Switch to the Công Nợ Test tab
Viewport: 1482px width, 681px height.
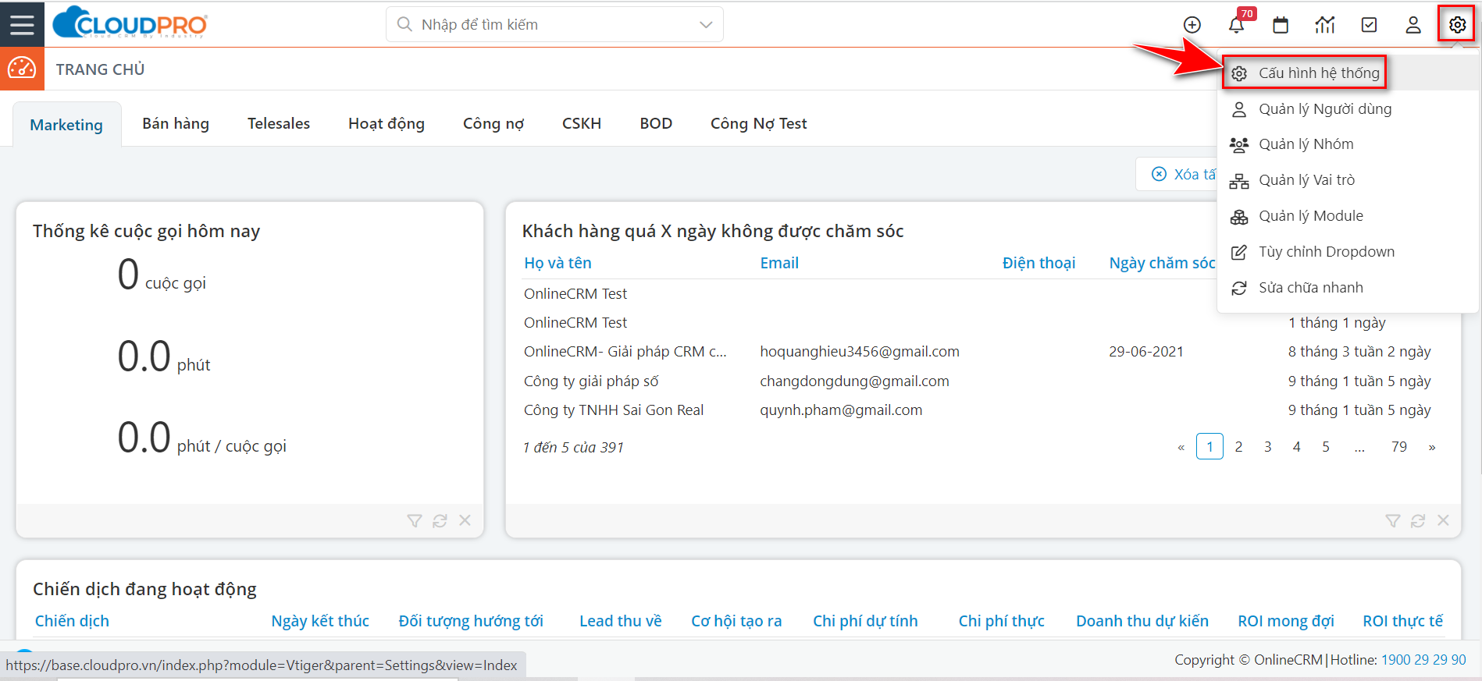[x=759, y=123]
